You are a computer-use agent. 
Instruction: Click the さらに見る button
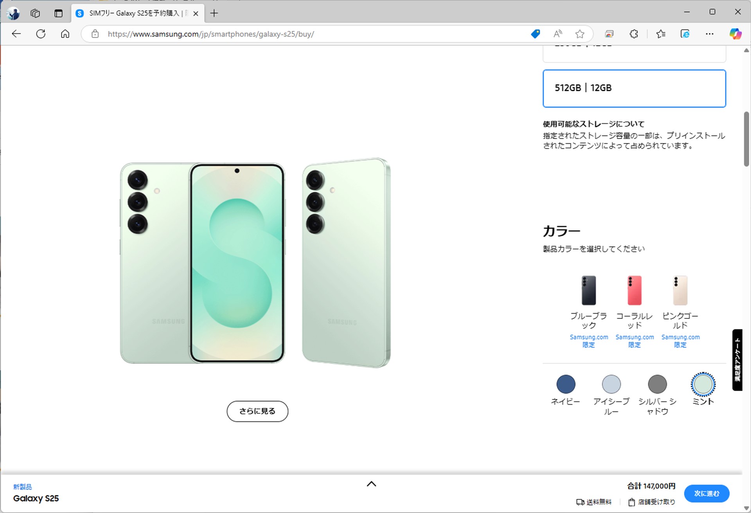tap(257, 411)
